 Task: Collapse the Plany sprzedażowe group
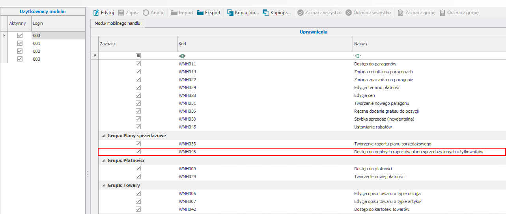103,136
